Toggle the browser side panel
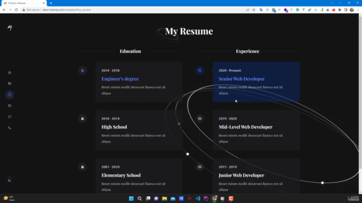Screen dimensions: 362x203 click(346, 10)
